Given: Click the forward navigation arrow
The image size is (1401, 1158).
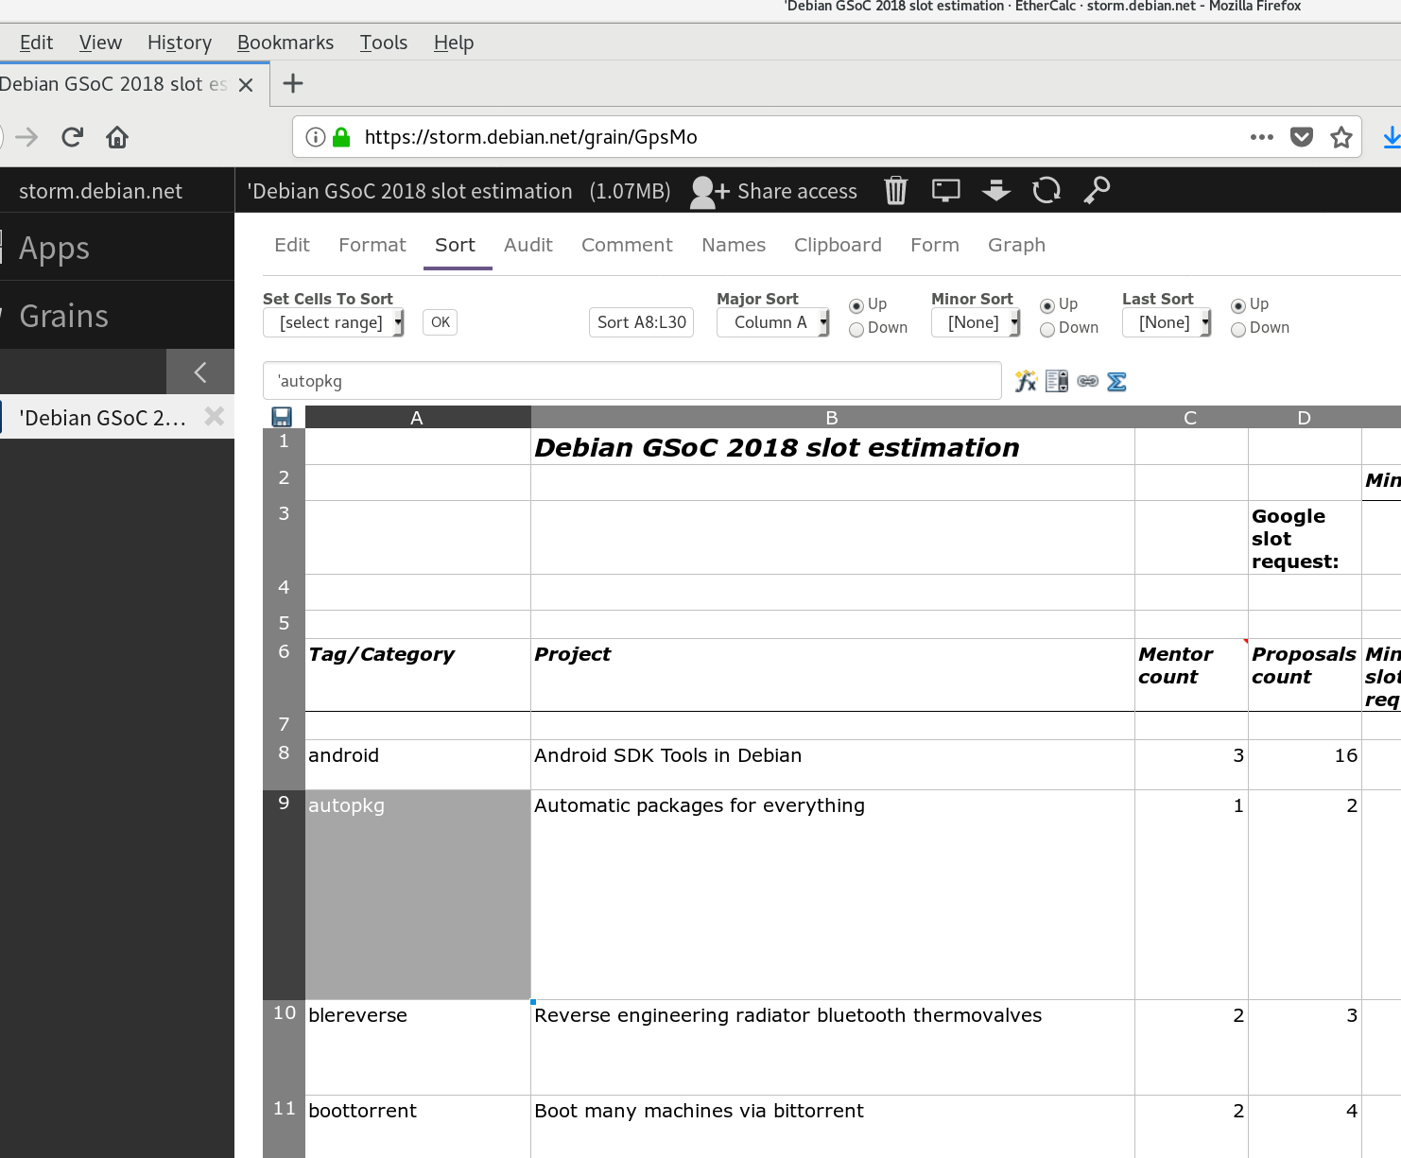Looking at the screenshot, I should (x=26, y=137).
